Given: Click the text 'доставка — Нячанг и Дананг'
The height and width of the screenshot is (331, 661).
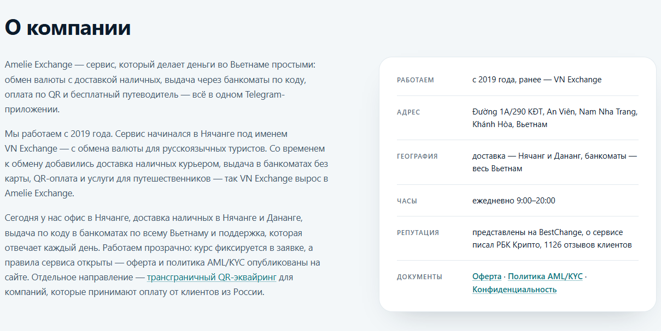Looking at the screenshot, I should click(527, 156).
